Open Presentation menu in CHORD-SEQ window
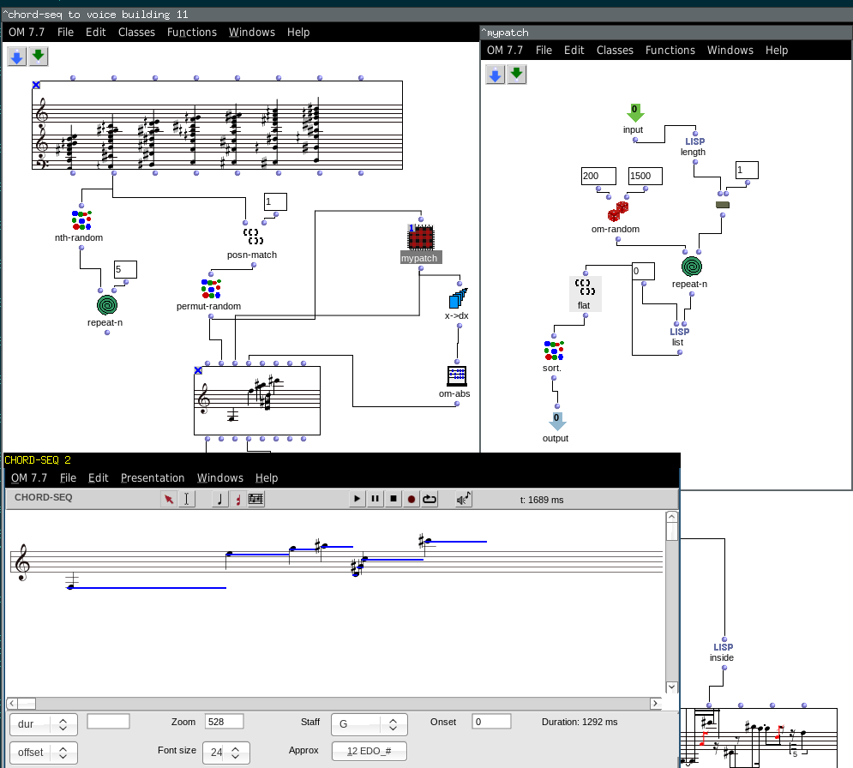853x768 pixels. [153, 477]
